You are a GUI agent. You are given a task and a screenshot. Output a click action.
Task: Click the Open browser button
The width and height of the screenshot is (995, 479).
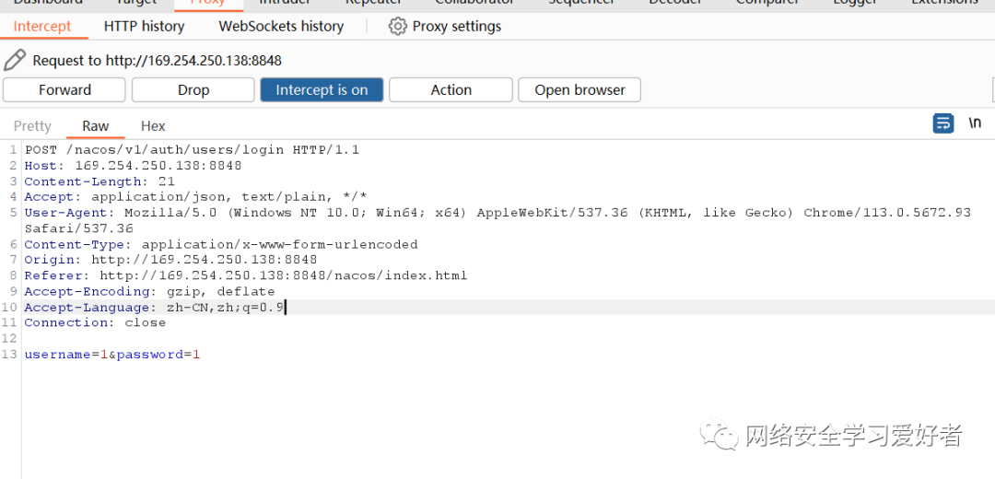tap(579, 90)
